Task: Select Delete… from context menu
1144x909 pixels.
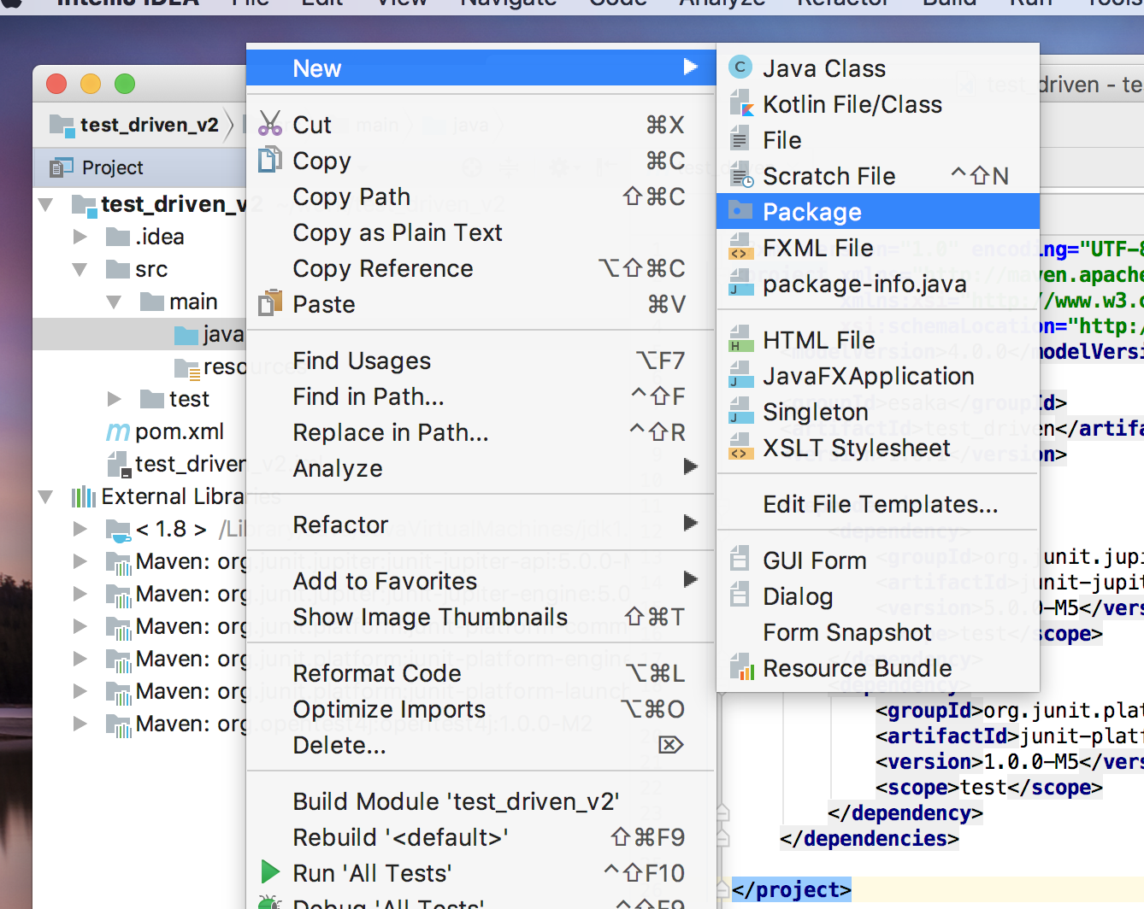Action: (481, 745)
